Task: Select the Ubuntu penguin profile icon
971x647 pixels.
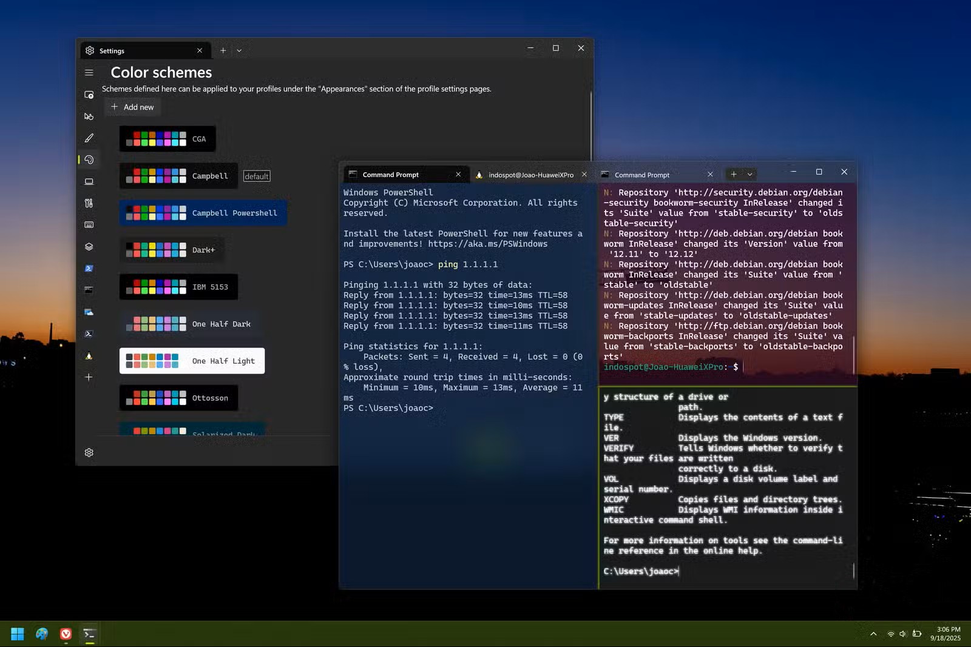Action: [89, 356]
